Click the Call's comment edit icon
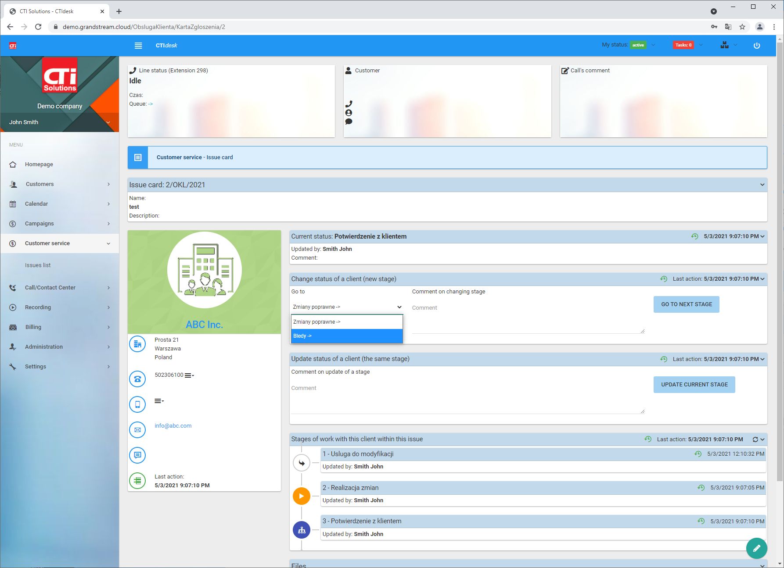Viewport: 784px width, 568px height. [x=565, y=70]
